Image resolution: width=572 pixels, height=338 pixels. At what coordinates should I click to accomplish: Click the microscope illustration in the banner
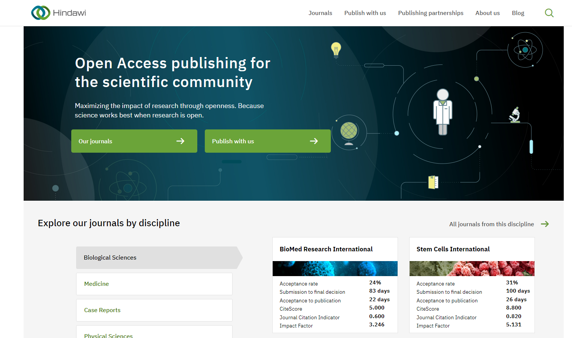click(x=514, y=114)
